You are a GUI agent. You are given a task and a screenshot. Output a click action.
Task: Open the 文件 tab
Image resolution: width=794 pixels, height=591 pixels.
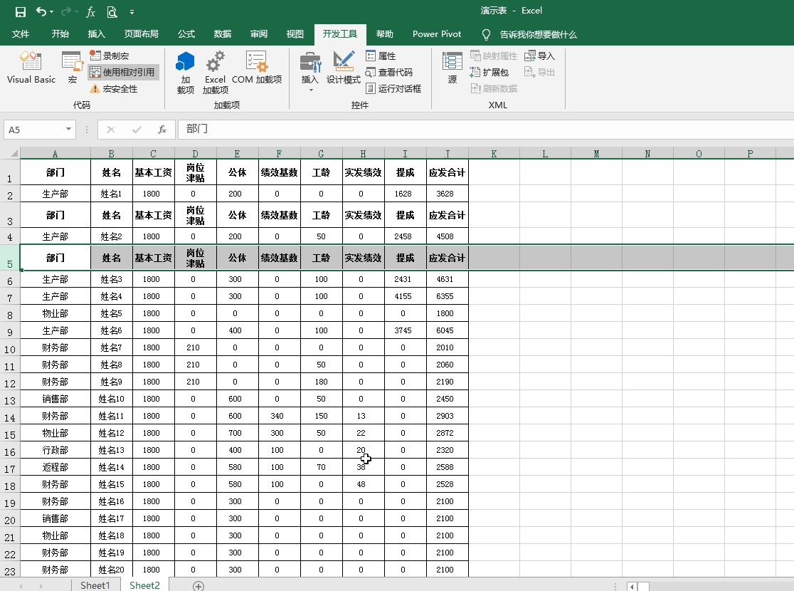point(20,34)
